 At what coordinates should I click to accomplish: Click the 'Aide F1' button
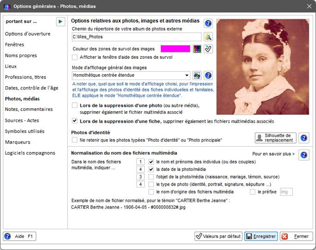[19, 236]
